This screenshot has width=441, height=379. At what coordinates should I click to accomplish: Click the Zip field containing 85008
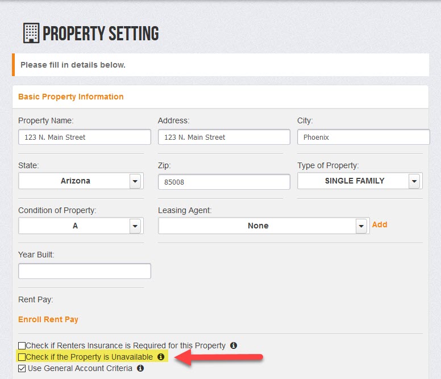pos(224,182)
